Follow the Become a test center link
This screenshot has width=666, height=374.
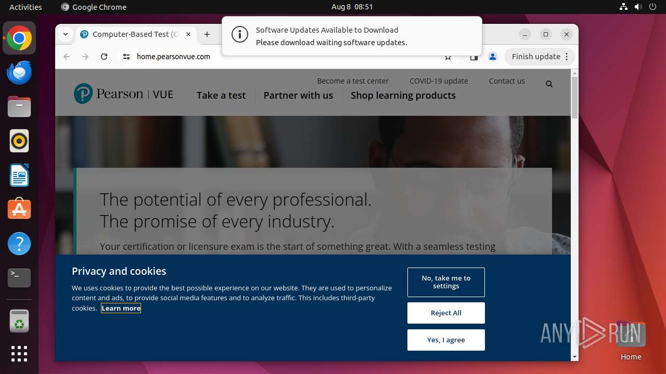coord(353,81)
